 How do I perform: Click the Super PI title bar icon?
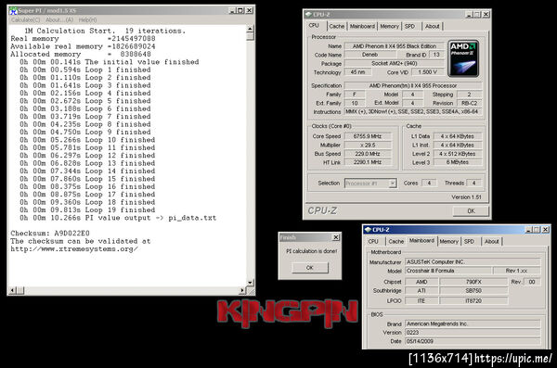[x=13, y=10]
